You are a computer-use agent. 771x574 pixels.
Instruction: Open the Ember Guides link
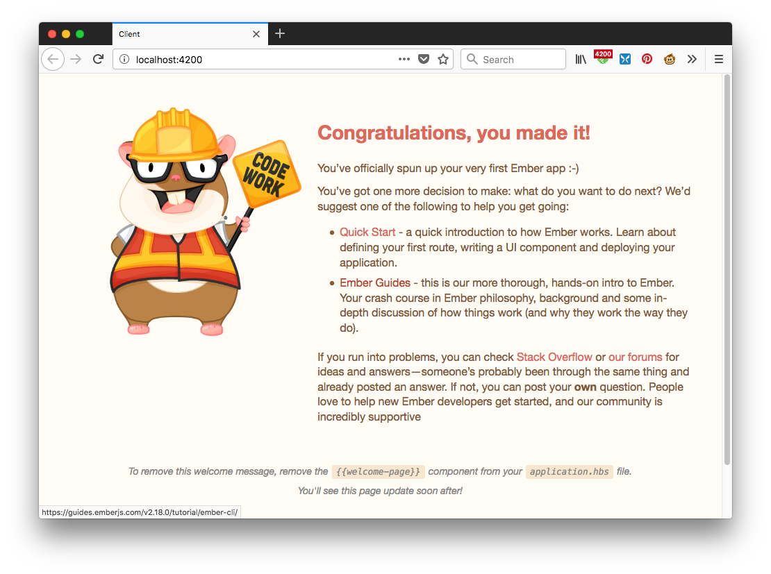tap(374, 282)
